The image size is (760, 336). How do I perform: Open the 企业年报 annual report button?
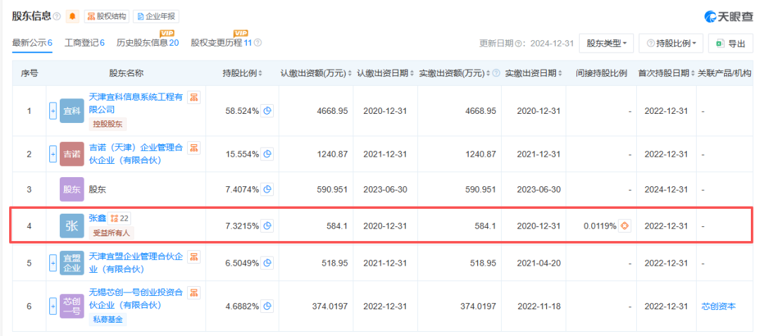[x=156, y=16]
